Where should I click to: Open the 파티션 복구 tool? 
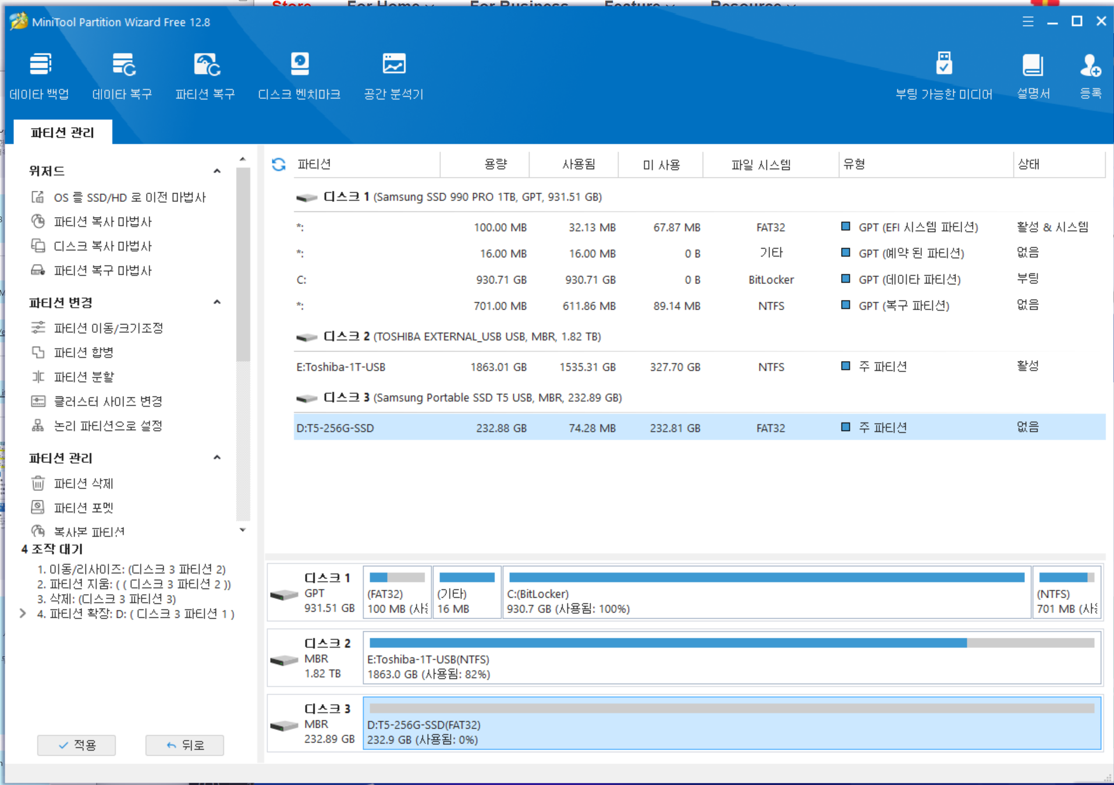(205, 76)
